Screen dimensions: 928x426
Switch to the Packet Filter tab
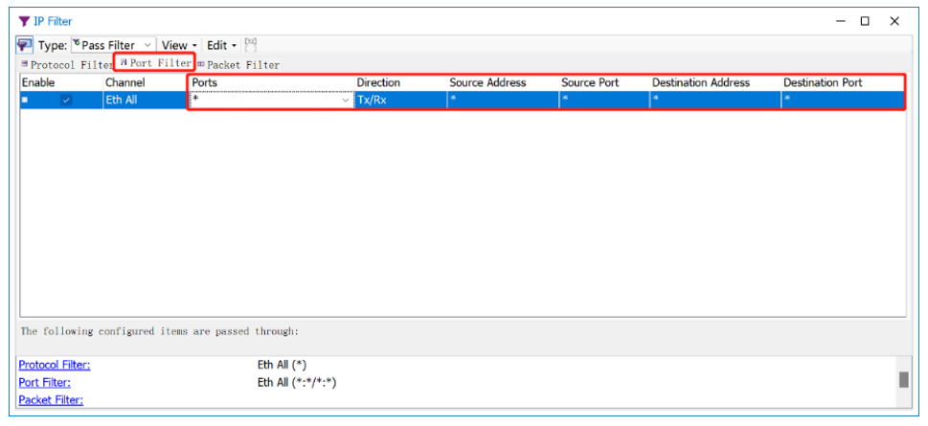(x=238, y=65)
